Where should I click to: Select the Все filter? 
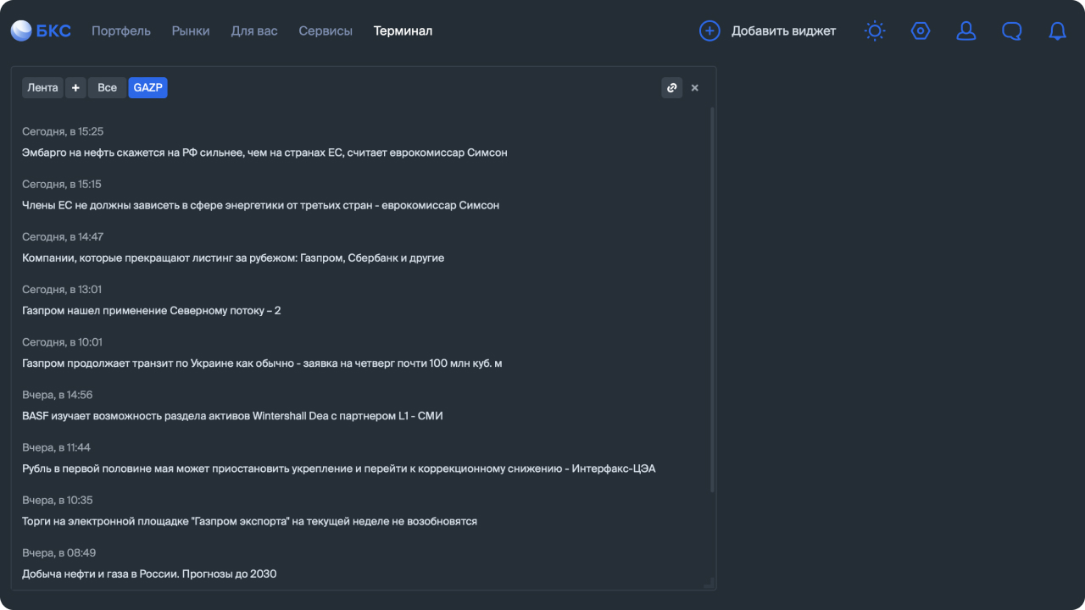point(108,88)
